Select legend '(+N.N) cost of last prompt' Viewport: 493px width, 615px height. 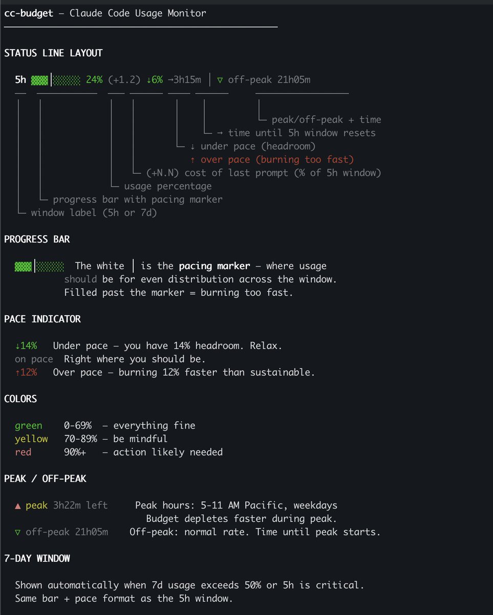(264, 173)
